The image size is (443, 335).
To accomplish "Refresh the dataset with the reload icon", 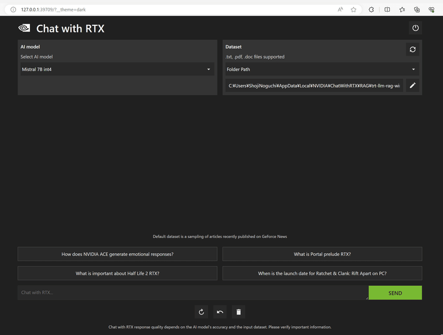I will [x=413, y=49].
